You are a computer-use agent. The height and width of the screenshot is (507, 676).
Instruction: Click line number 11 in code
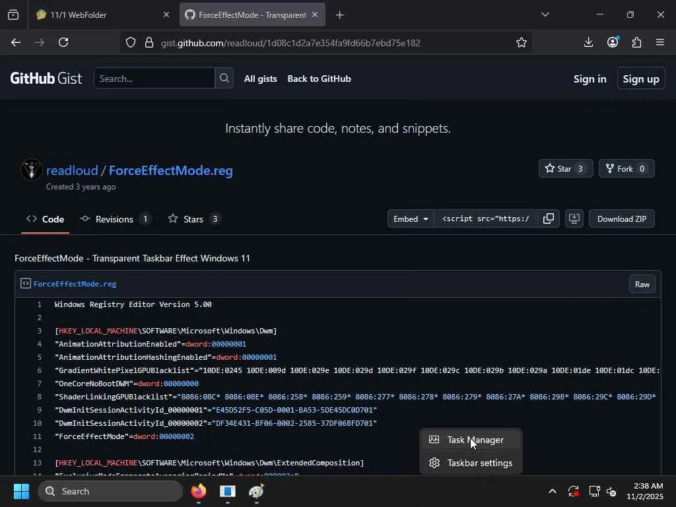click(x=37, y=436)
